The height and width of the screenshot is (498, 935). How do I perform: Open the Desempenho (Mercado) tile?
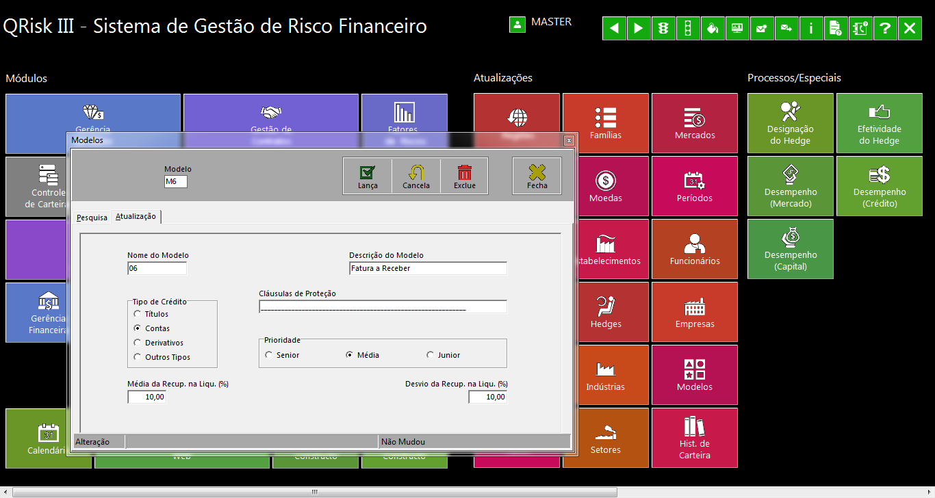pyautogui.click(x=791, y=186)
